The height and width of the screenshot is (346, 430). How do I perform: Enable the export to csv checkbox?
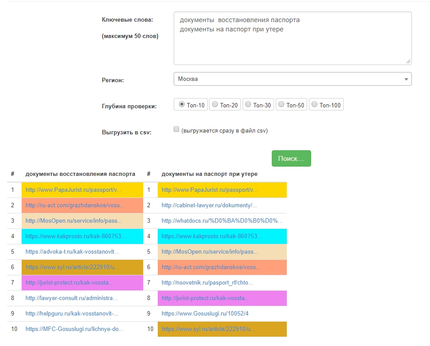pos(176,129)
